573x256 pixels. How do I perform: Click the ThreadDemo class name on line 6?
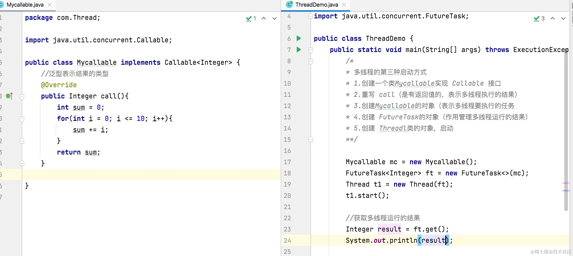pyautogui.click(x=385, y=39)
